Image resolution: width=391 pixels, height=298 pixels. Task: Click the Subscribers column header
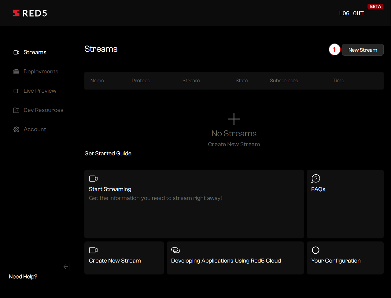pos(284,81)
